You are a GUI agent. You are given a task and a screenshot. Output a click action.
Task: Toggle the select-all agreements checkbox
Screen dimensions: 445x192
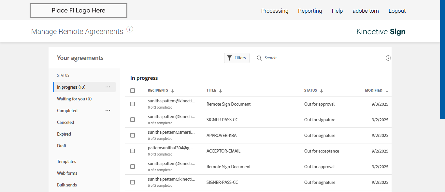133,91
